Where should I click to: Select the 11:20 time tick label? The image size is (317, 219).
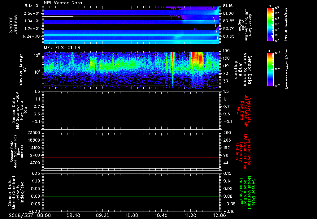click(191, 215)
